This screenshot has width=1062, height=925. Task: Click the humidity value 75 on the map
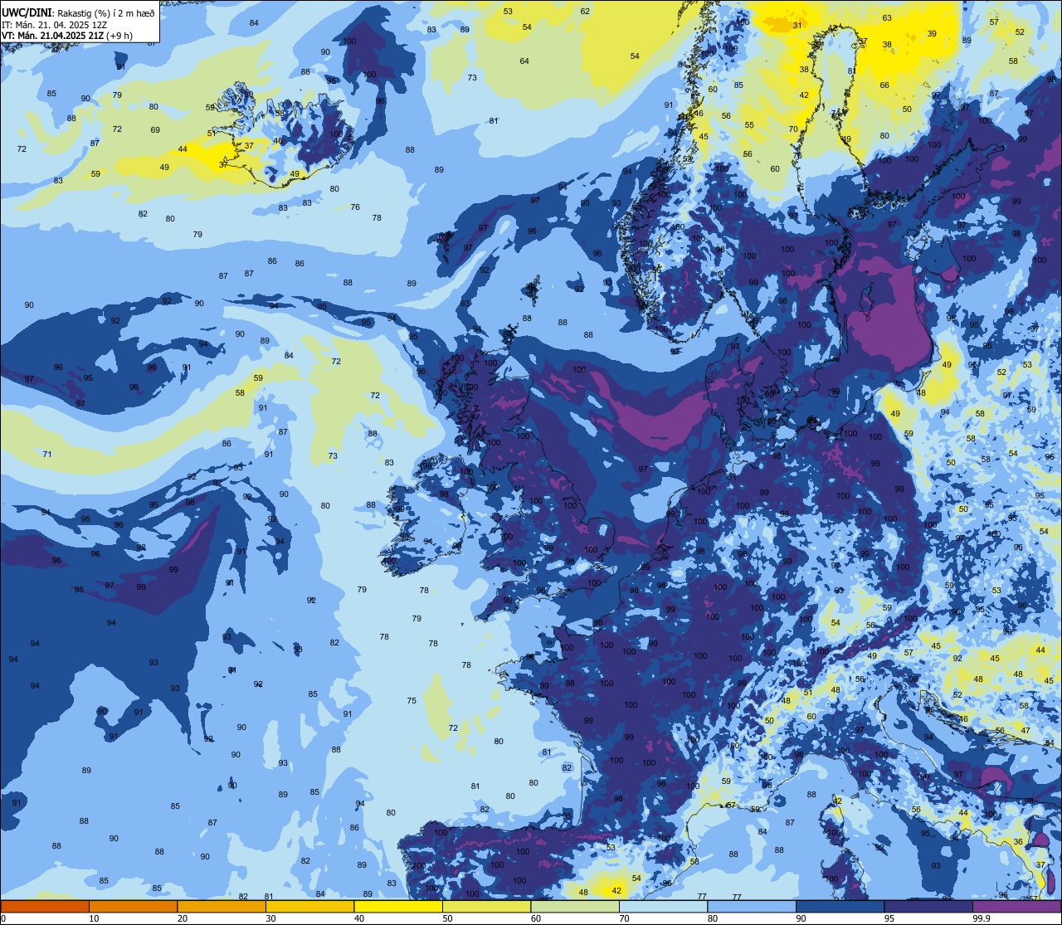[x=412, y=701]
